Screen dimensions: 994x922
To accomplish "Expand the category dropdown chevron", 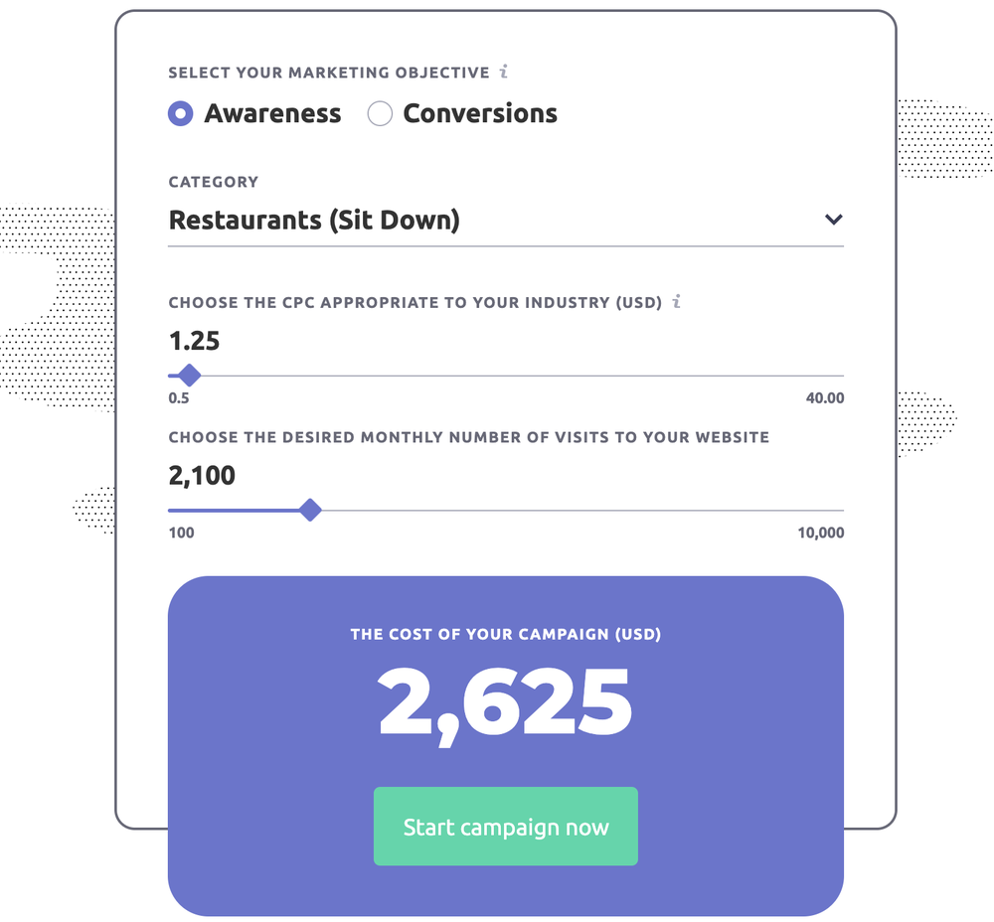I will point(833,220).
